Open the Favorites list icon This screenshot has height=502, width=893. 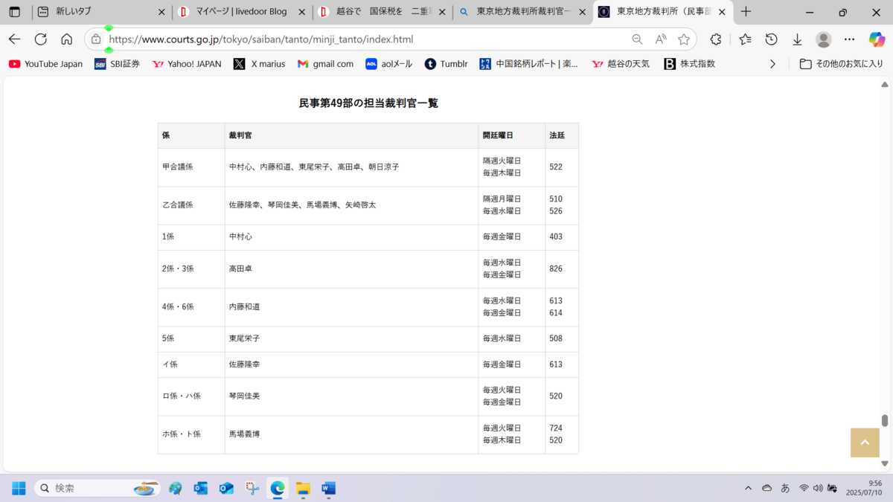coord(745,39)
